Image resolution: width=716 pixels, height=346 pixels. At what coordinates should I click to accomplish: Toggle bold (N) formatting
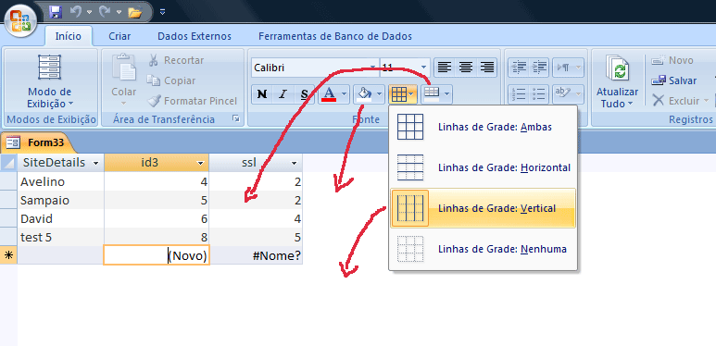tap(262, 94)
